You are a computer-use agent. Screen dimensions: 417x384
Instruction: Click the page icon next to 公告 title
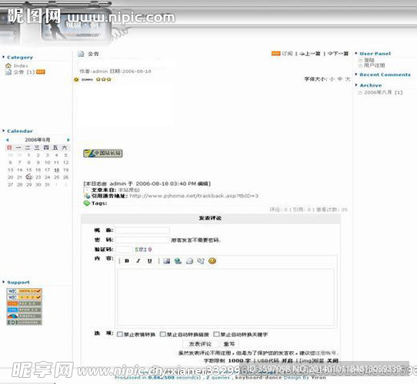[x=81, y=54]
